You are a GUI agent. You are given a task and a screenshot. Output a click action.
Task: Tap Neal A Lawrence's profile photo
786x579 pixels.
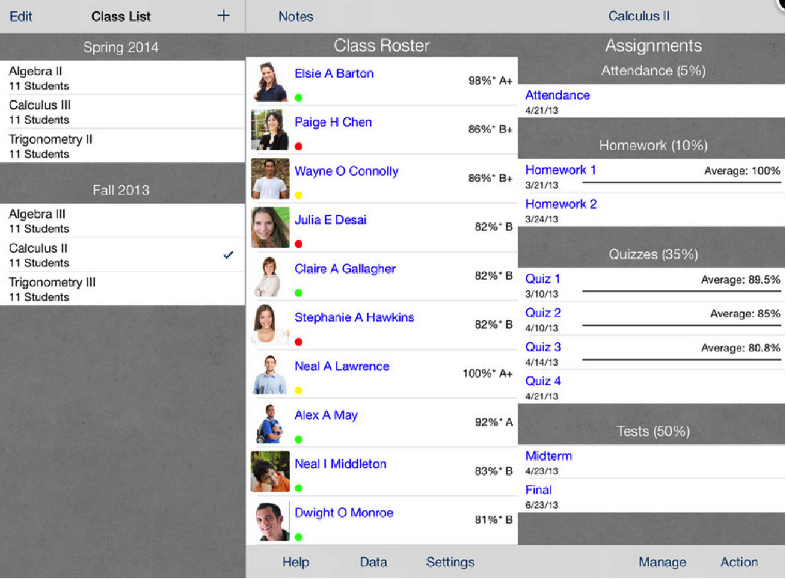[270, 374]
